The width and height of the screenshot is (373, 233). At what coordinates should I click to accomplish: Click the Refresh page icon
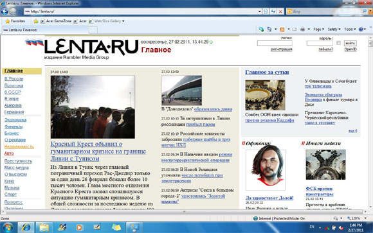[x=273, y=12]
